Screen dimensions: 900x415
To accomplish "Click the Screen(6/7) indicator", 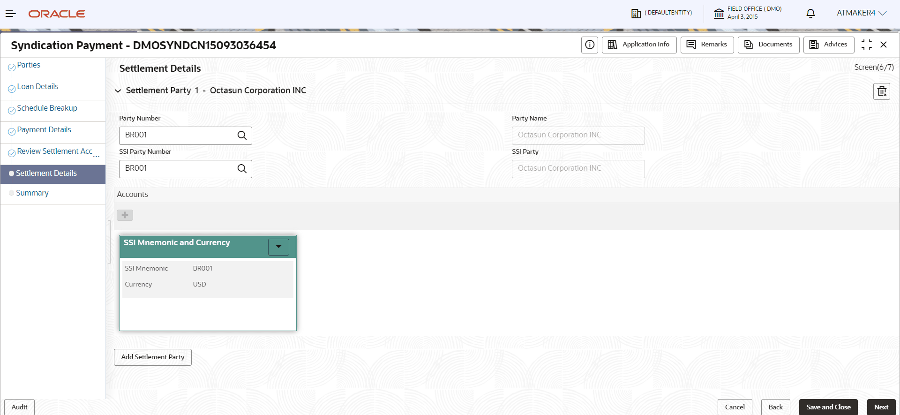I will [x=874, y=68].
